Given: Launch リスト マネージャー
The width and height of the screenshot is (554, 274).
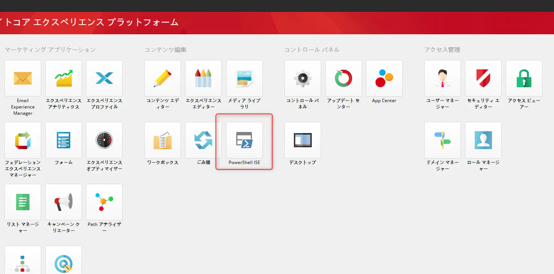Looking at the screenshot, I should point(23,202).
